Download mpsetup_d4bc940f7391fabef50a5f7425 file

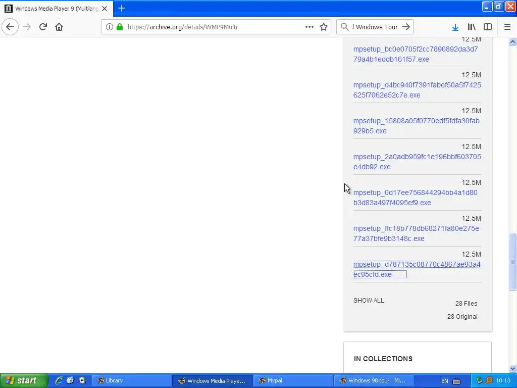pos(417,90)
